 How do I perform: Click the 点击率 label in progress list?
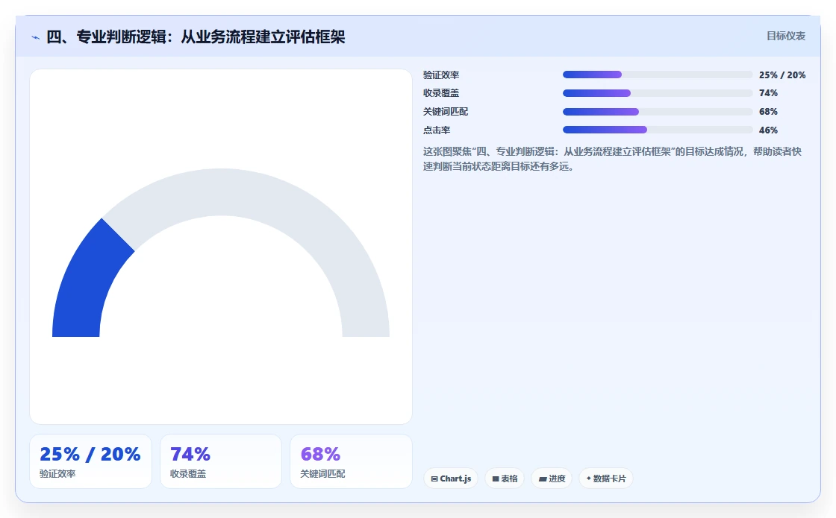pyautogui.click(x=437, y=130)
